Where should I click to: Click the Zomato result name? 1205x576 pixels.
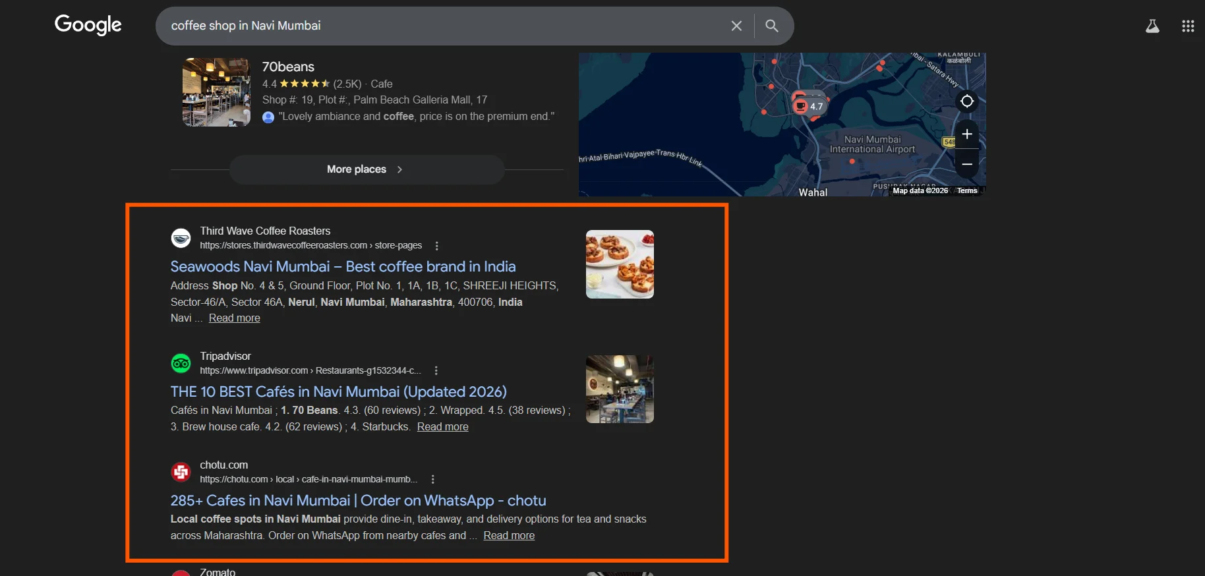[218, 571]
